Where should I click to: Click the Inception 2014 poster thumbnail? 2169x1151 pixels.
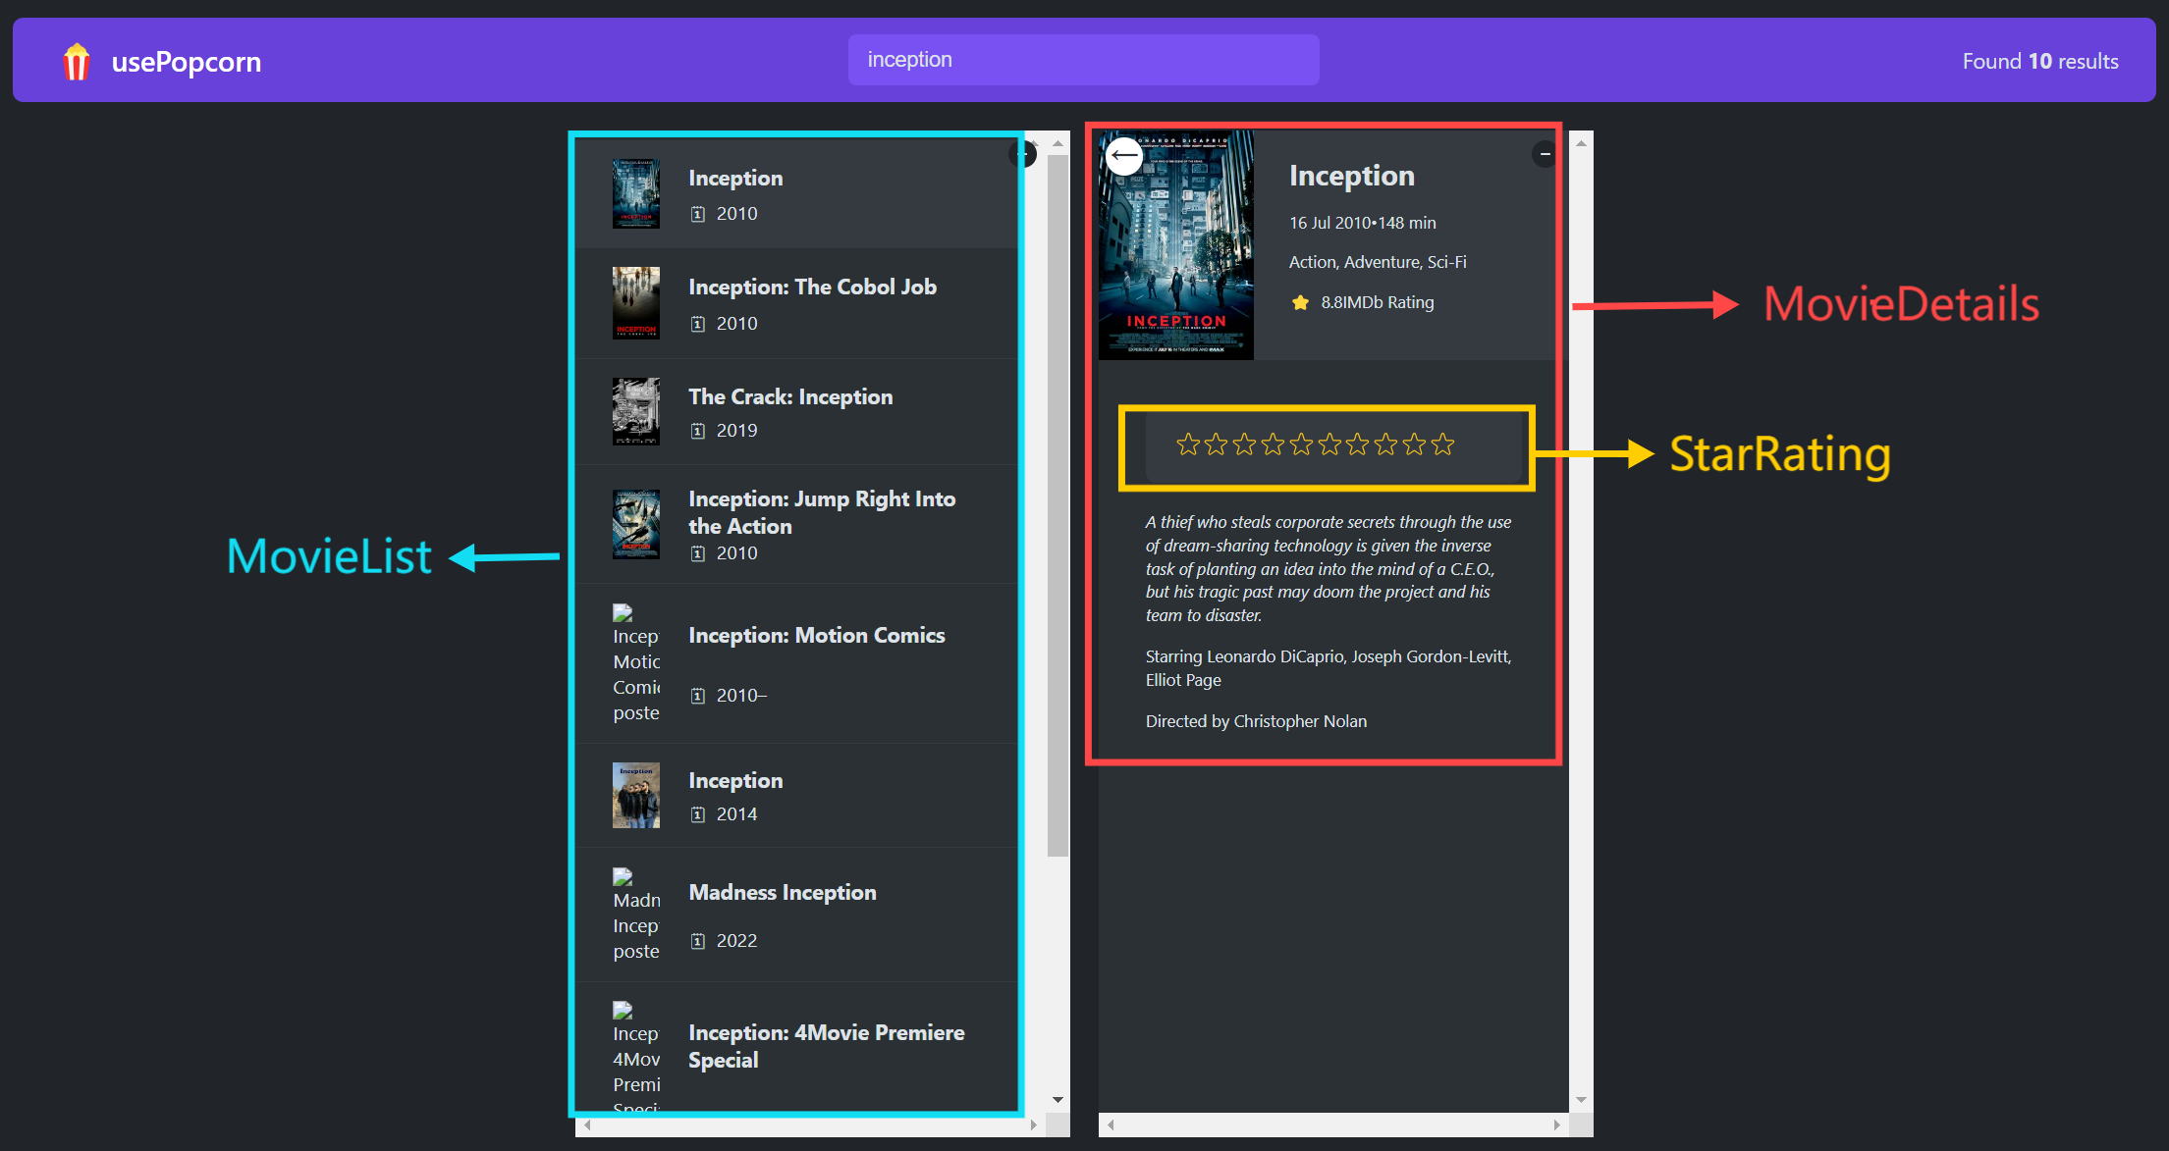pos(636,796)
